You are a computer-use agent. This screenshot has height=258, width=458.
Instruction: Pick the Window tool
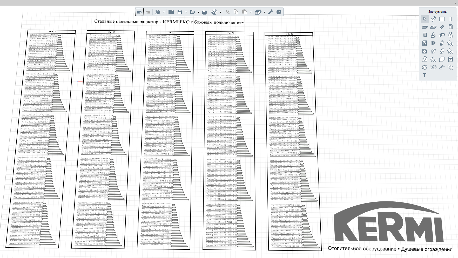point(425,35)
